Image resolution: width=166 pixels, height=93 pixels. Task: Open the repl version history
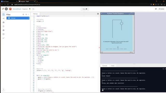[x=33, y=9]
